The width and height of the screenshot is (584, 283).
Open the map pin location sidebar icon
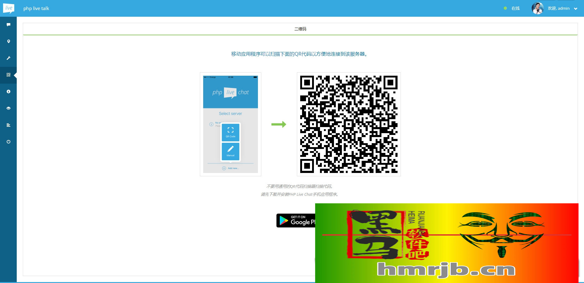[9, 41]
